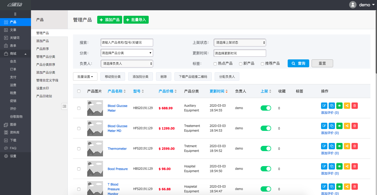Open 文章 from the left sidebar
Viewport: 377px width, 195px height.
(12, 30)
